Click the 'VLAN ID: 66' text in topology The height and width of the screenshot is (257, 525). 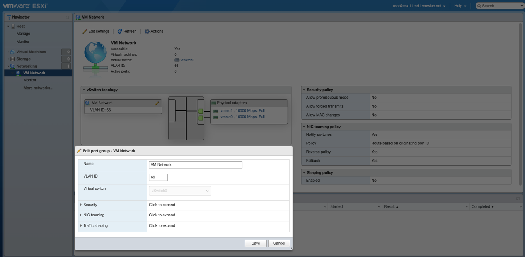pos(101,110)
